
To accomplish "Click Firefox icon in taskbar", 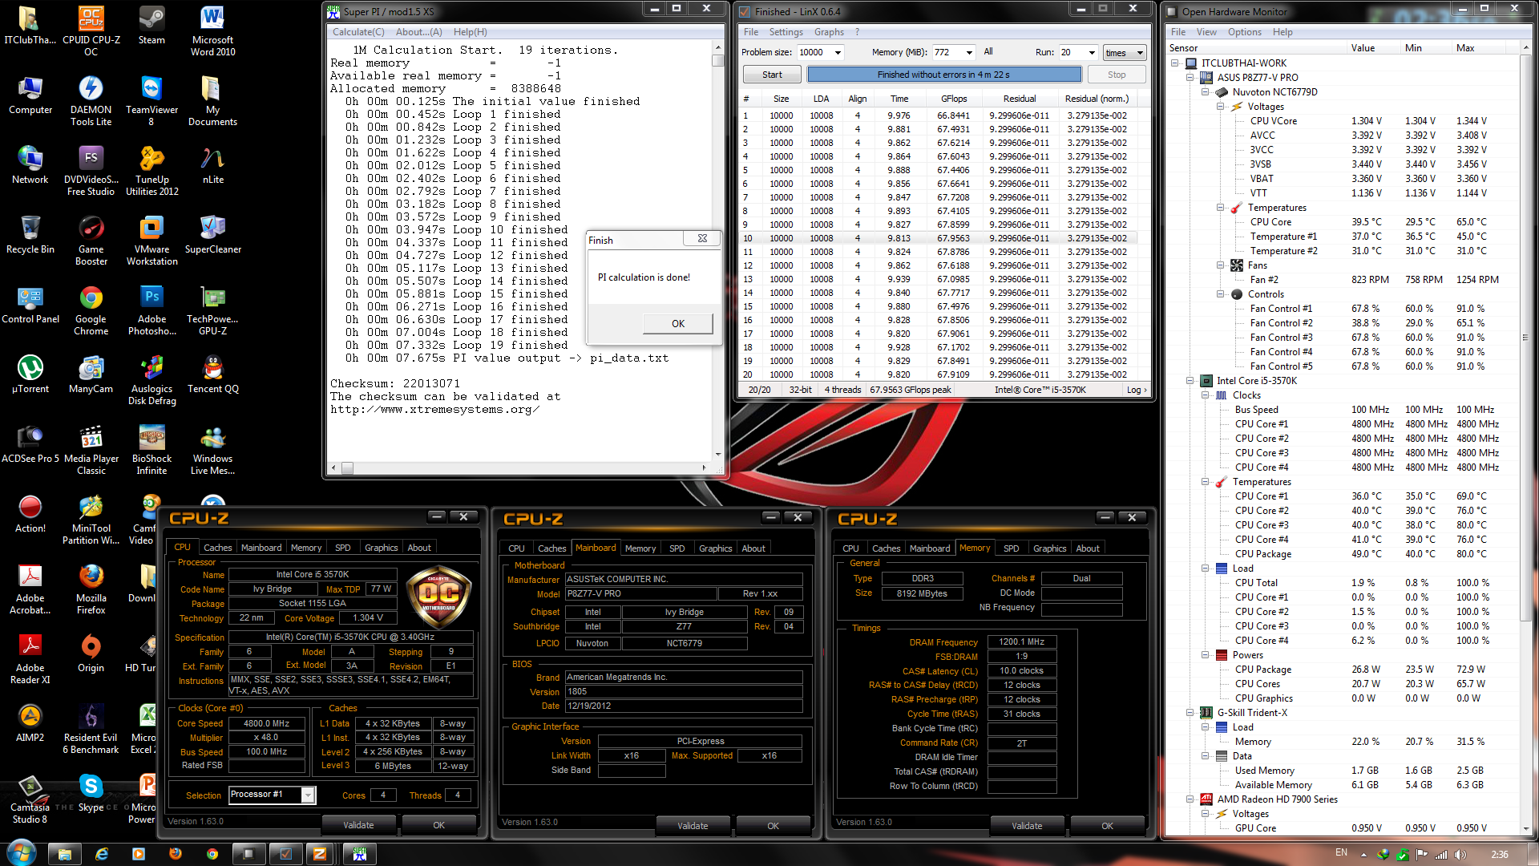I will (x=176, y=854).
